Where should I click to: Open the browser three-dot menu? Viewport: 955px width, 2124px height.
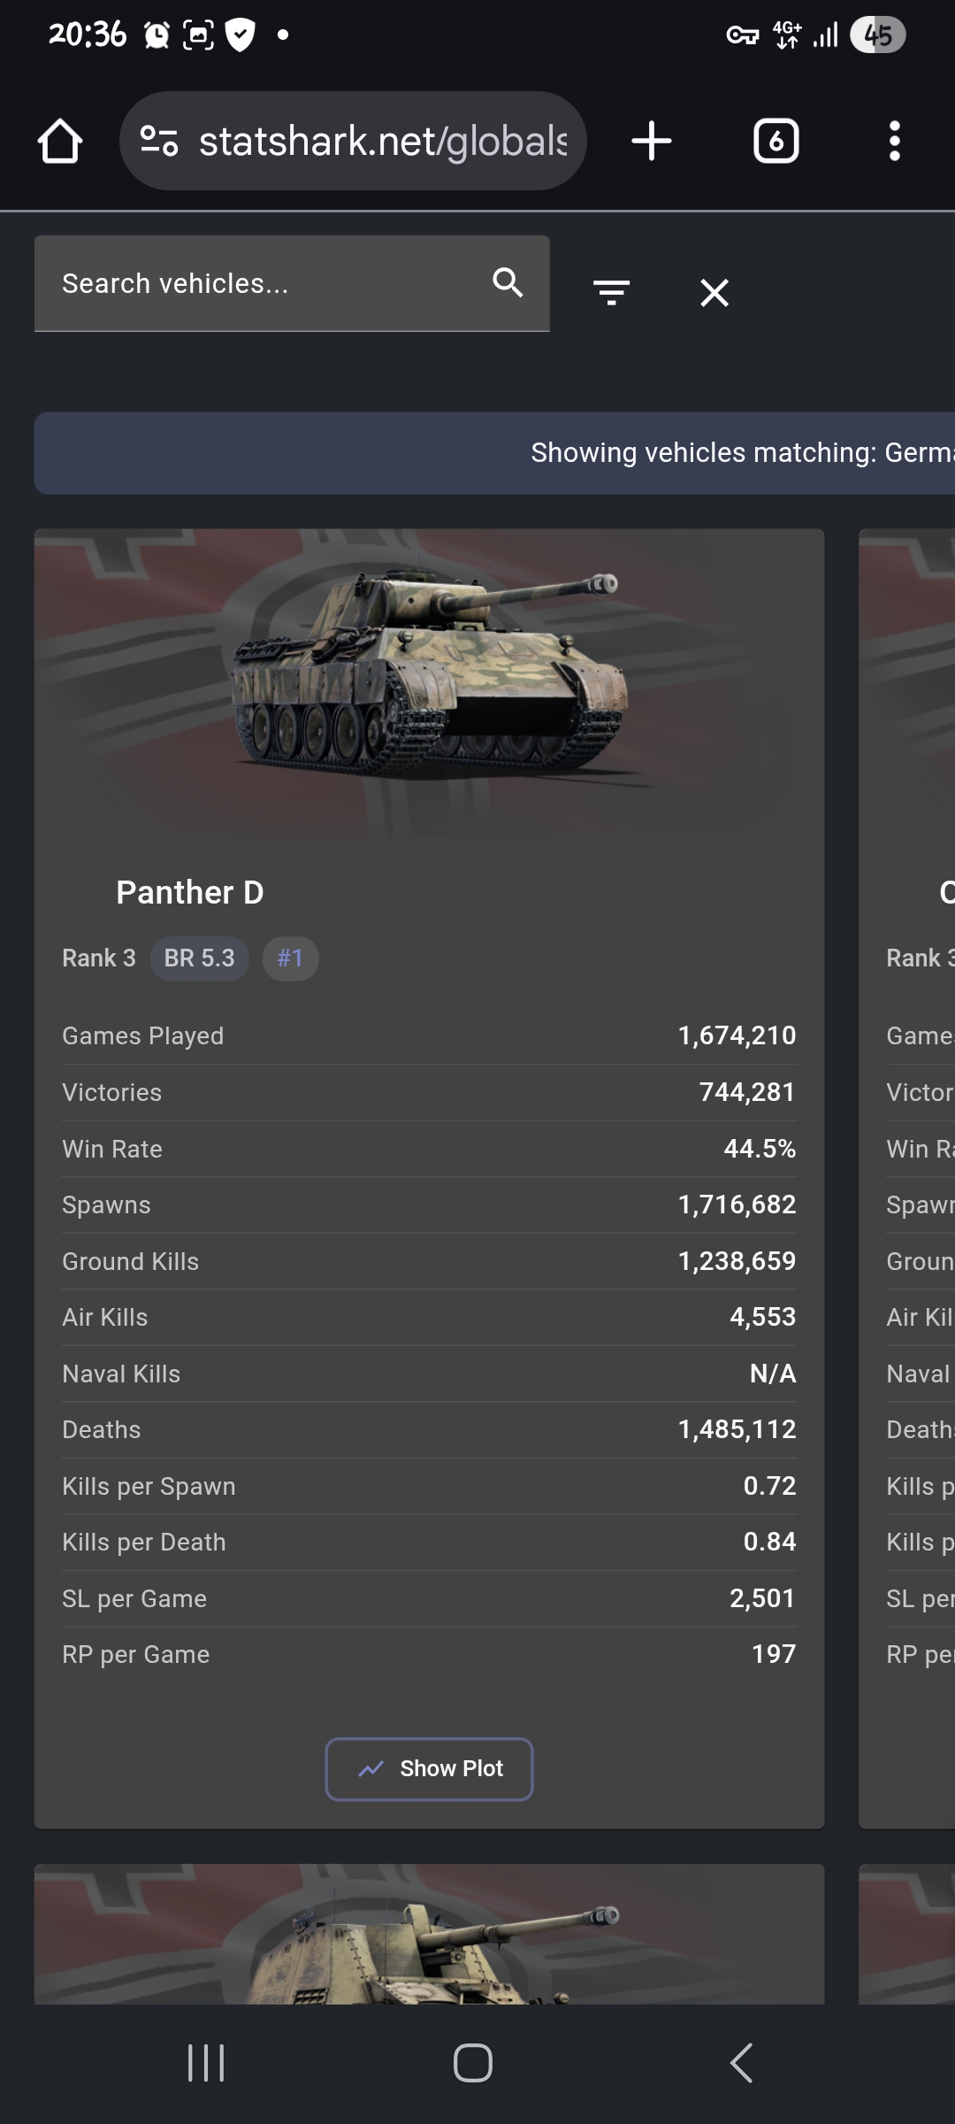pyautogui.click(x=894, y=142)
